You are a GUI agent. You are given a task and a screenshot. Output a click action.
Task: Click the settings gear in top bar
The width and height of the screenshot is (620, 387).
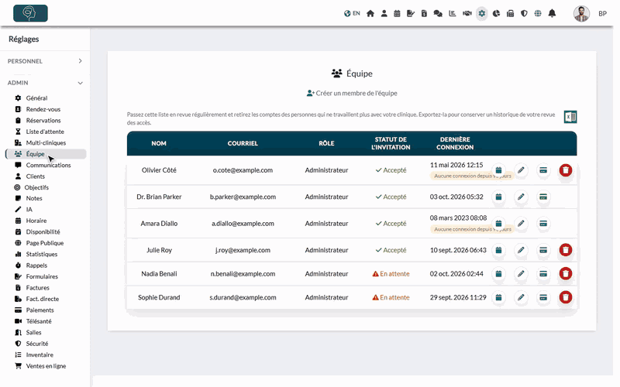click(x=481, y=13)
